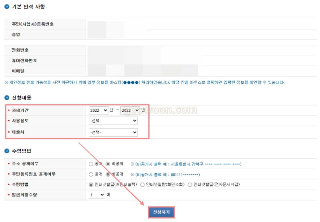Expand the 제출처 selection dropdown
Screen dimensions: 320x222
point(113,133)
